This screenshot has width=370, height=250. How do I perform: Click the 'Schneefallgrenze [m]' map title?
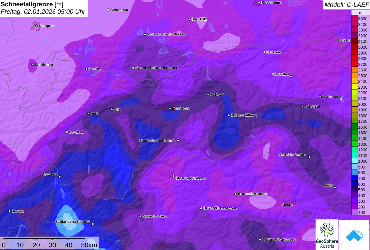click(x=32, y=4)
